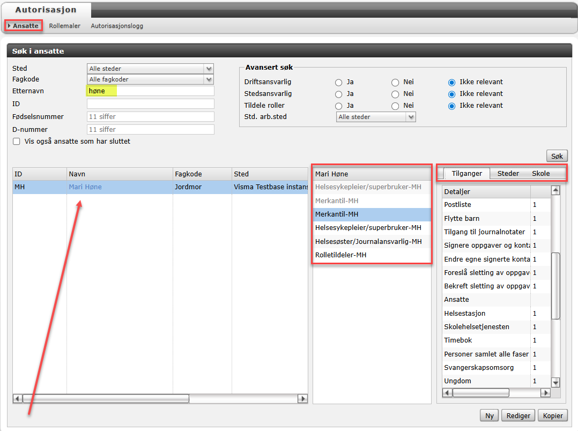The image size is (578, 431).
Task: Click the Mari Høne employee link
Action: click(85, 187)
